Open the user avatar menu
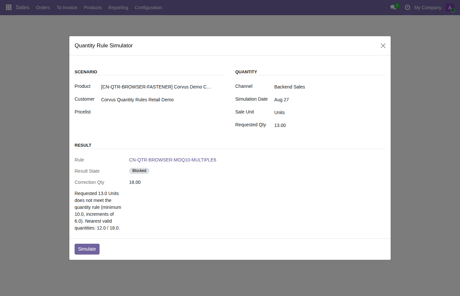Image resolution: width=460 pixels, height=296 pixels. (450, 8)
